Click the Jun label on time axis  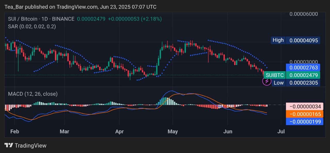[x=228, y=132]
